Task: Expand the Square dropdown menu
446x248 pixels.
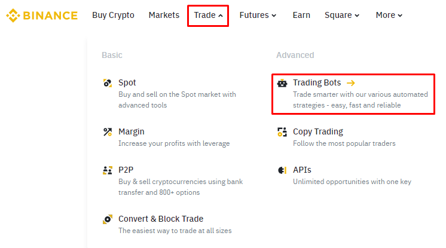Action: (x=342, y=16)
